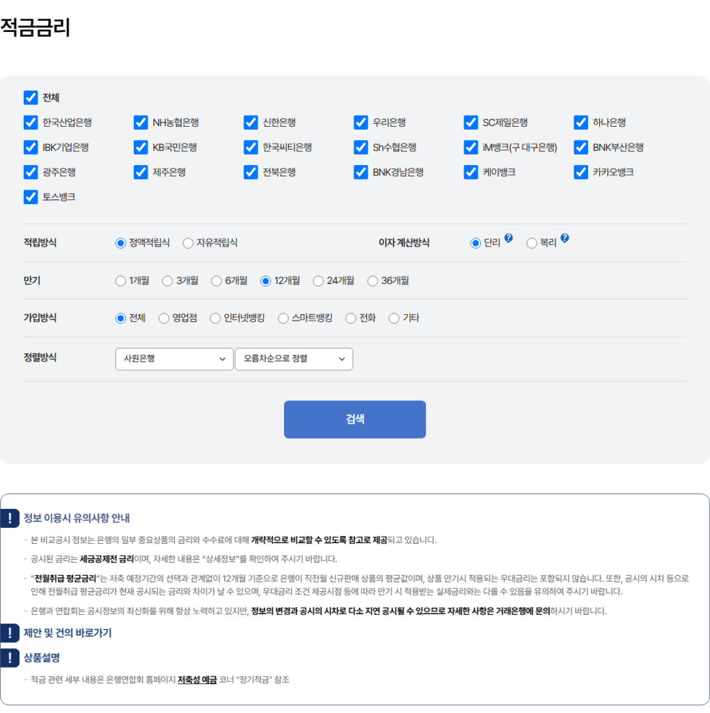Uncheck the 전체 banks checkbox
This screenshot has height=713, width=710.
(31, 97)
